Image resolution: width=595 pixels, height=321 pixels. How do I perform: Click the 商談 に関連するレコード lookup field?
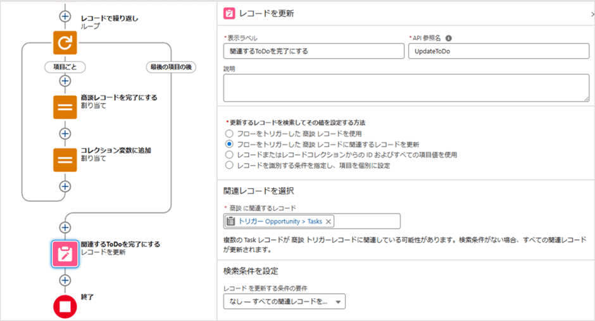tap(311, 221)
